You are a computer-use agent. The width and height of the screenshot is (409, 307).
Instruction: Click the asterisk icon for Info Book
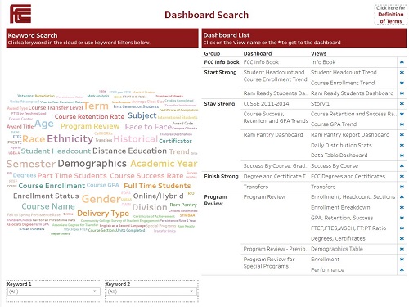pos(402,62)
